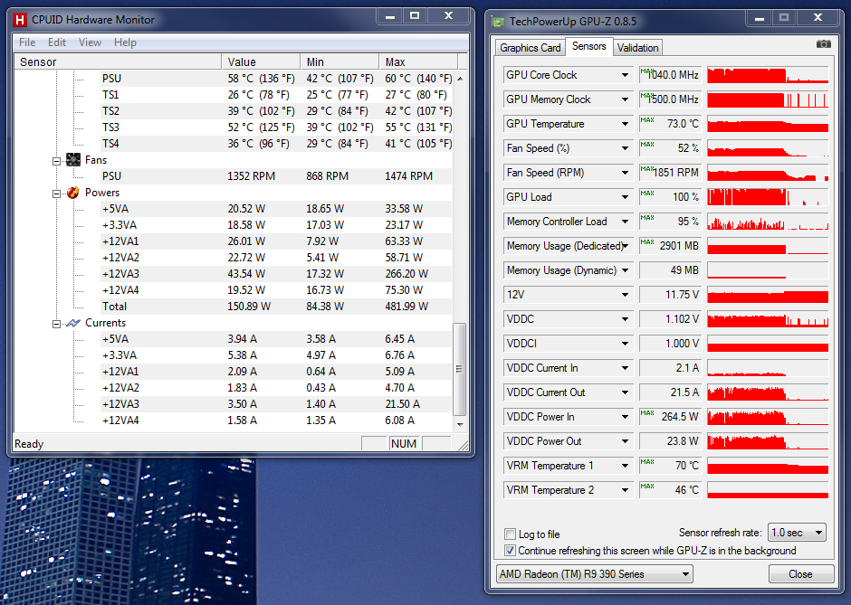851x605 pixels.
Task: Select the +5VA power row
Action: 277,209
